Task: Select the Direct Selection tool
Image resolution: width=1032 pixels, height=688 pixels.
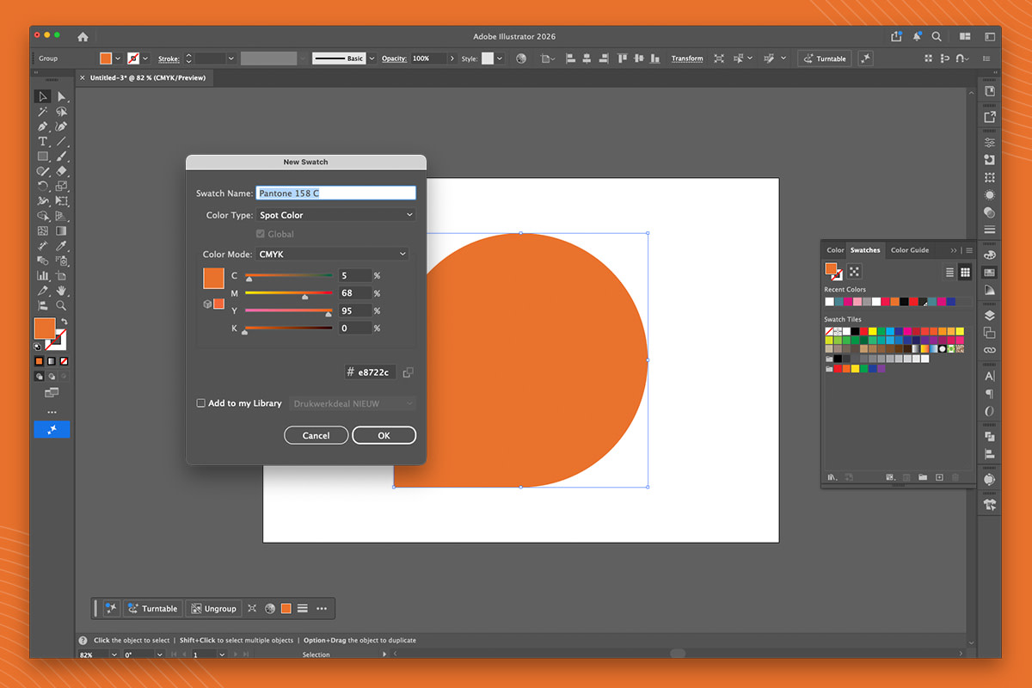Action: (61, 96)
